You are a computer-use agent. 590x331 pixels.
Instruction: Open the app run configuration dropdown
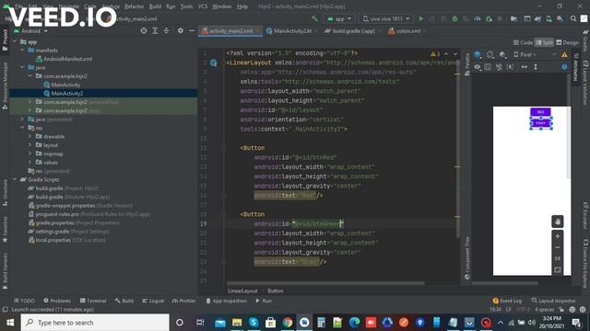click(x=339, y=18)
